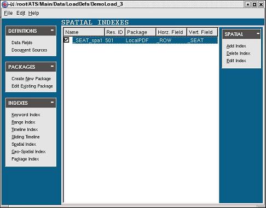
Task: Click the _SEAT vertical field cell
Action: (195, 40)
